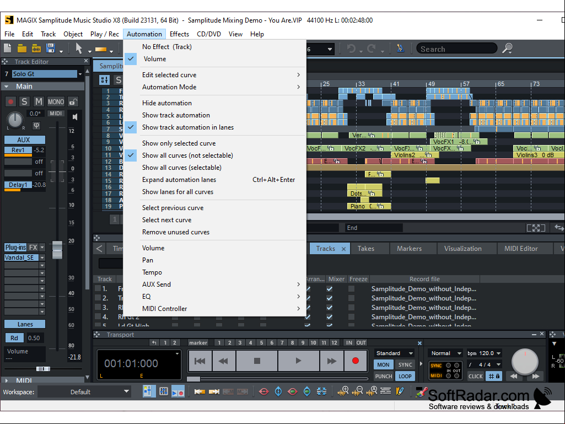This screenshot has width=565, height=424.
Task: Open the Effects menu
Action: point(179,34)
